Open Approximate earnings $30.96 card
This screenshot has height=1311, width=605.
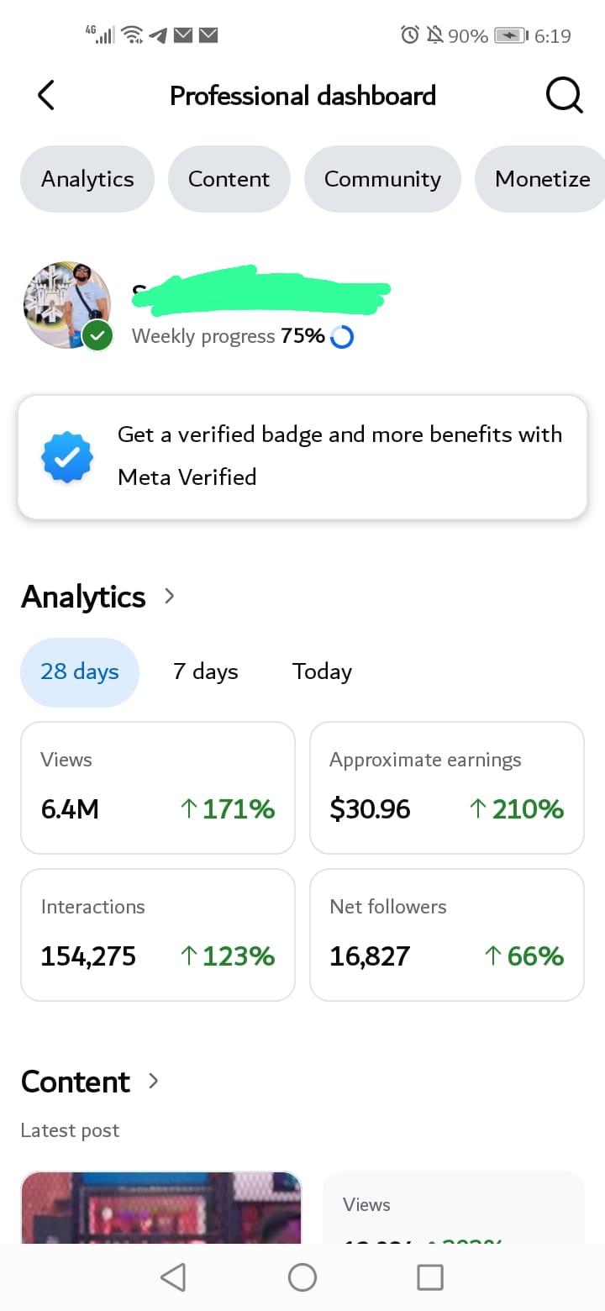[x=447, y=787]
